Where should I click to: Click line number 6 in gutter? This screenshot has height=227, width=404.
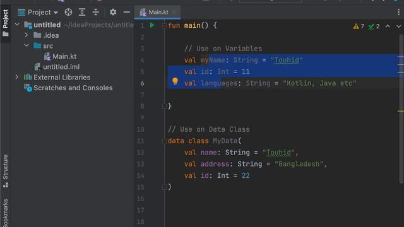tap(142, 83)
